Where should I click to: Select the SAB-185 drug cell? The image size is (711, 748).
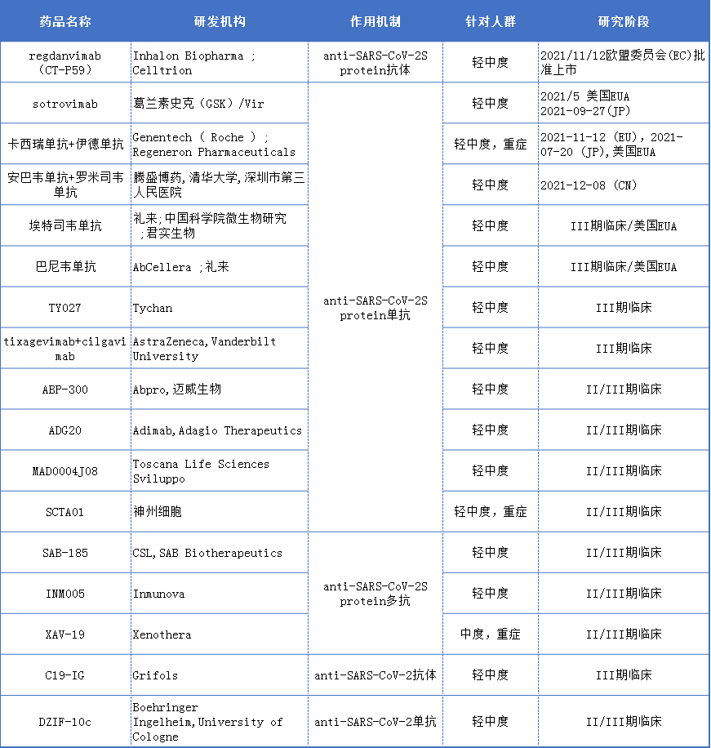point(65,553)
